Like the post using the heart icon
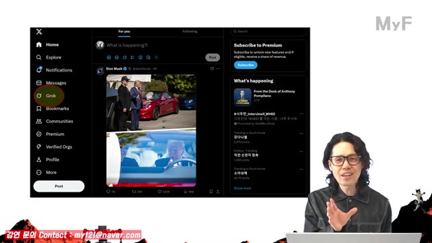The width and height of the screenshot is (432, 243). click(159, 192)
